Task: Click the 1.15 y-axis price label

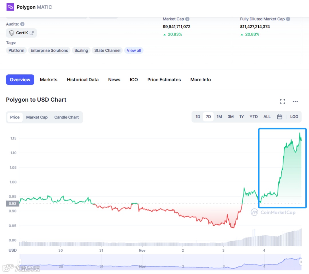Action: click(x=13, y=138)
